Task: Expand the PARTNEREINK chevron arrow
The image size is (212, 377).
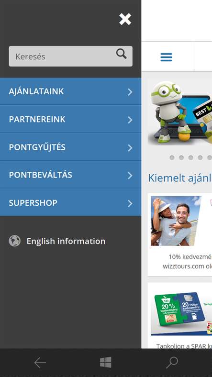Action: pyautogui.click(x=130, y=120)
